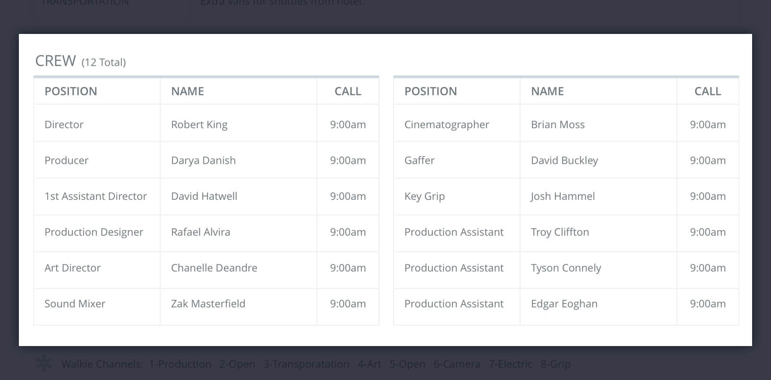Select Chanelle Deandre's name cell

[x=214, y=268]
